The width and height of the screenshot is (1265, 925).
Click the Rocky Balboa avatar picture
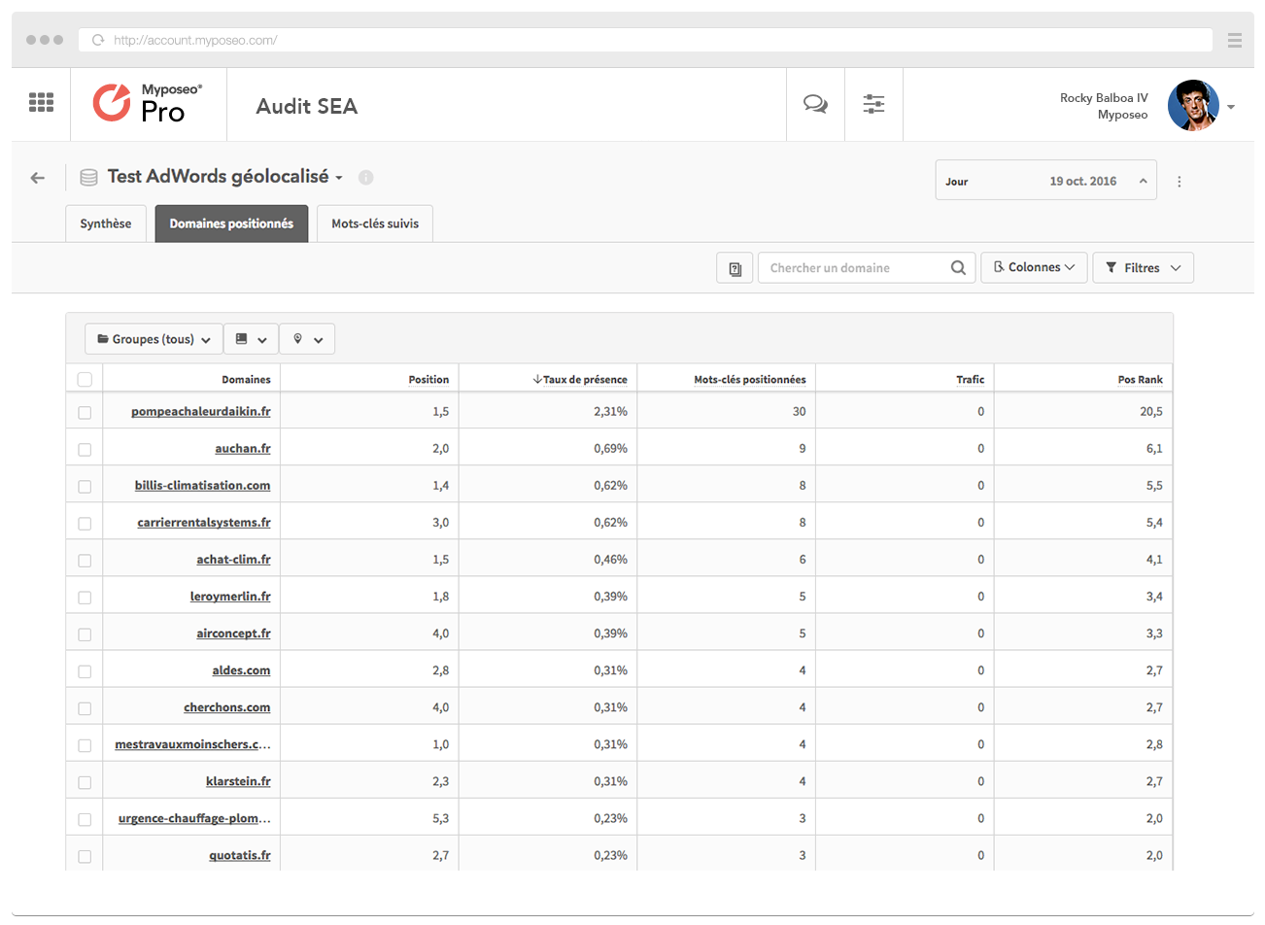[x=1193, y=105]
